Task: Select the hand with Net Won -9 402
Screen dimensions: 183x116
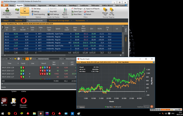Action: pyautogui.click(x=39, y=74)
